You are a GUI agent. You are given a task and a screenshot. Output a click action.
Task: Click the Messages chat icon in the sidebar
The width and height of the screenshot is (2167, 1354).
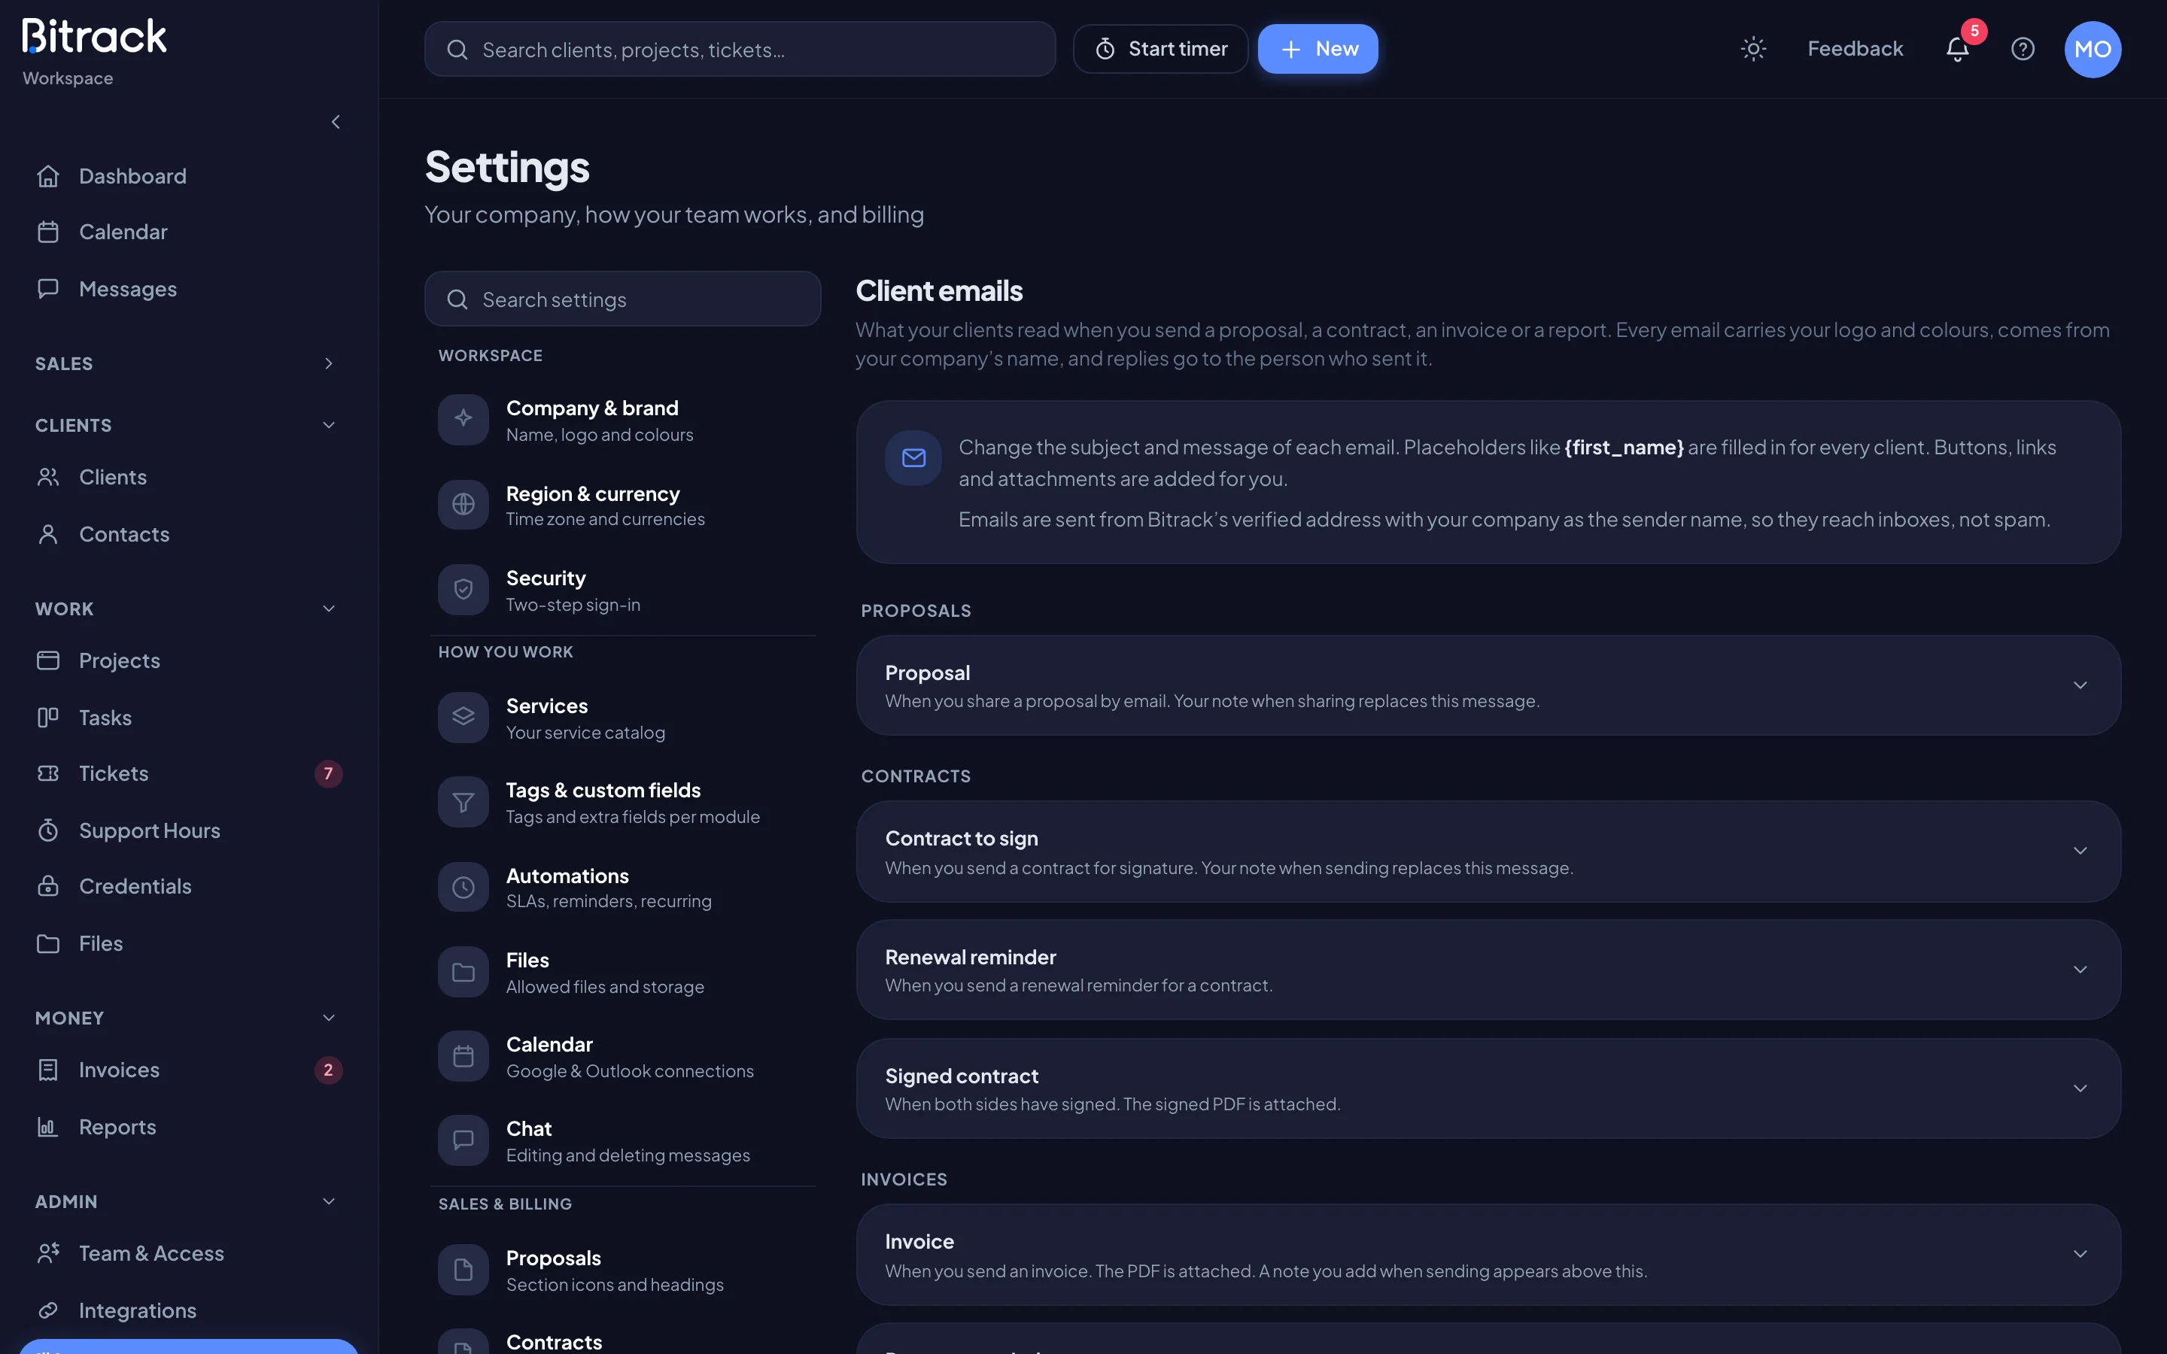(48, 288)
